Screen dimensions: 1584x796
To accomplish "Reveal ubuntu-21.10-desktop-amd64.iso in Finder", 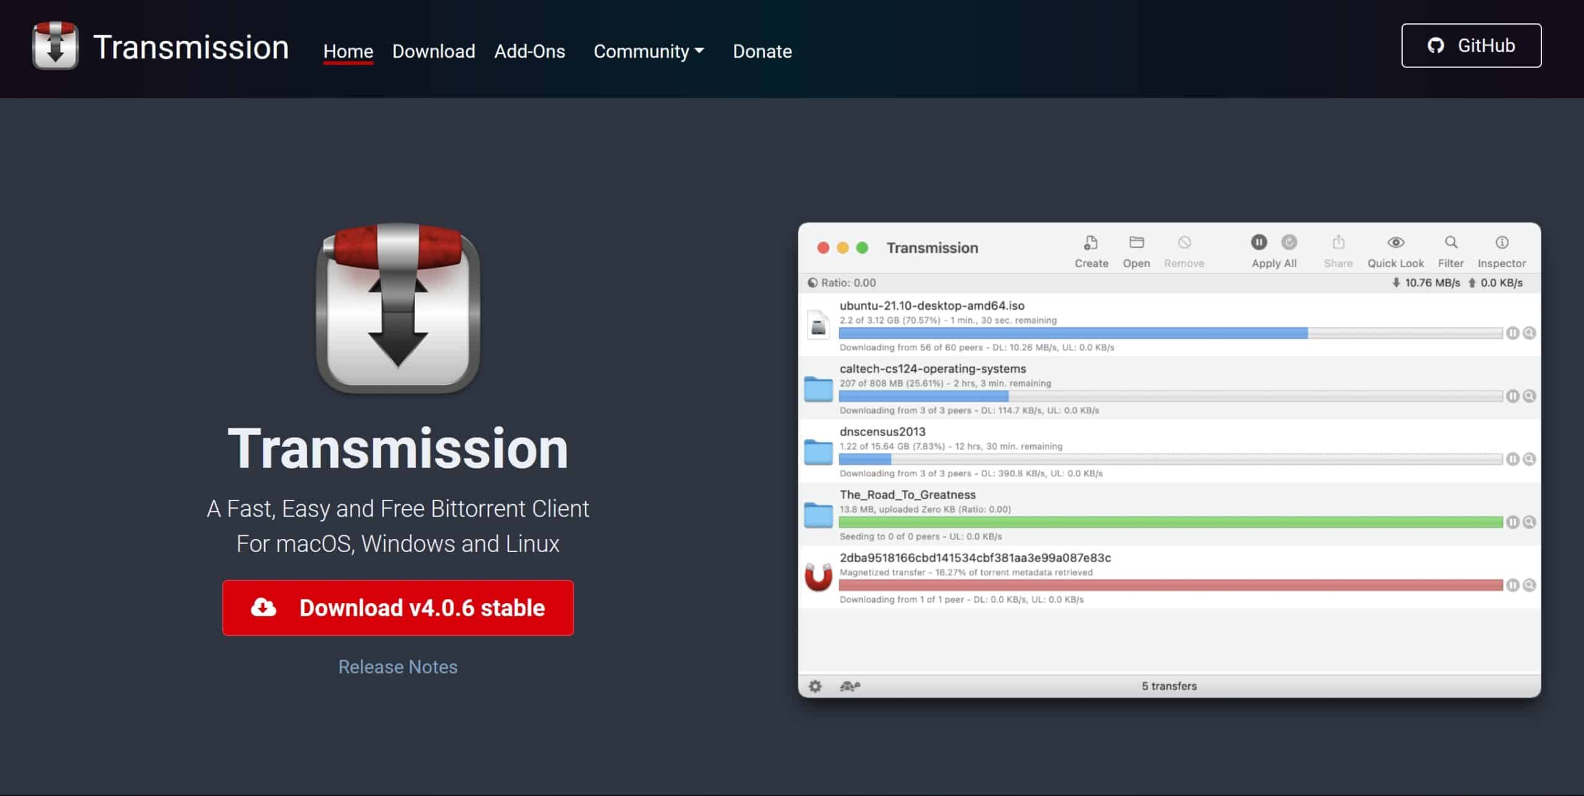I will pyautogui.click(x=1530, y=333).
